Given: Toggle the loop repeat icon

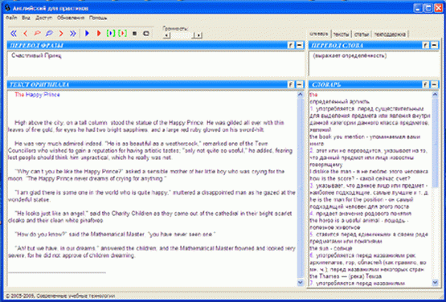Looking at the screenshot, I should coord(146,34).
